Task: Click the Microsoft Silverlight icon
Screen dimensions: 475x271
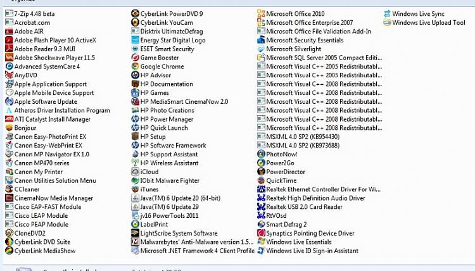Action: [261, 49]
